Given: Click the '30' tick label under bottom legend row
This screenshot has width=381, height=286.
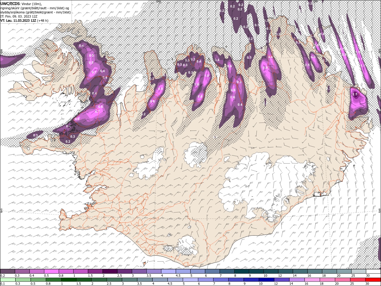Looking at the screenshot, I should [367, 284].
